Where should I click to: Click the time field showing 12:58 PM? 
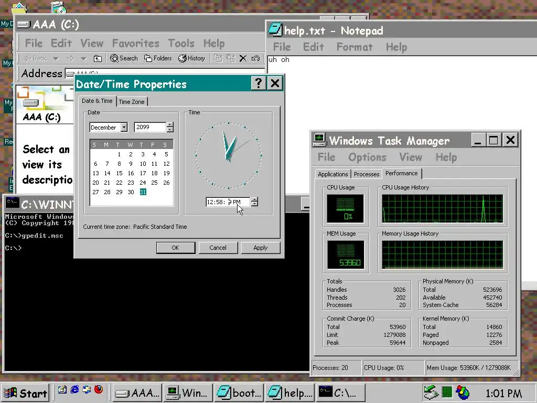pos(228,202)
